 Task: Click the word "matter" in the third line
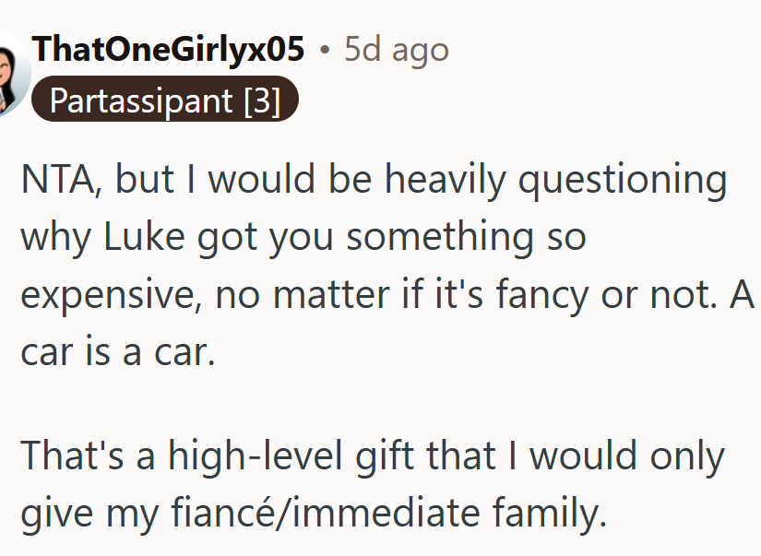pyautogui.click(x=331, y=295)
